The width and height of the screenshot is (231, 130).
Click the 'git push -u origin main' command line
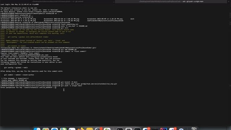(x=41, y=86)
